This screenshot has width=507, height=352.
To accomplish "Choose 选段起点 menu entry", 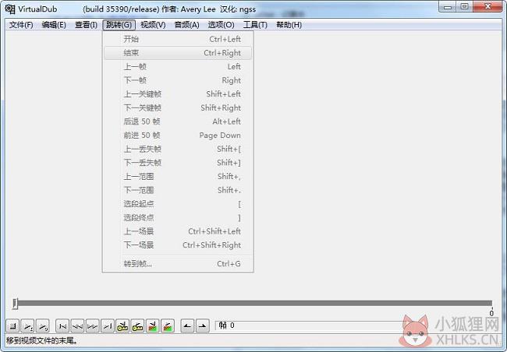I will [178, 204].
